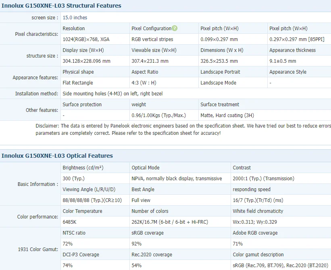Click the '300 (Typ.)' brightness value

(x=74, y=179)
